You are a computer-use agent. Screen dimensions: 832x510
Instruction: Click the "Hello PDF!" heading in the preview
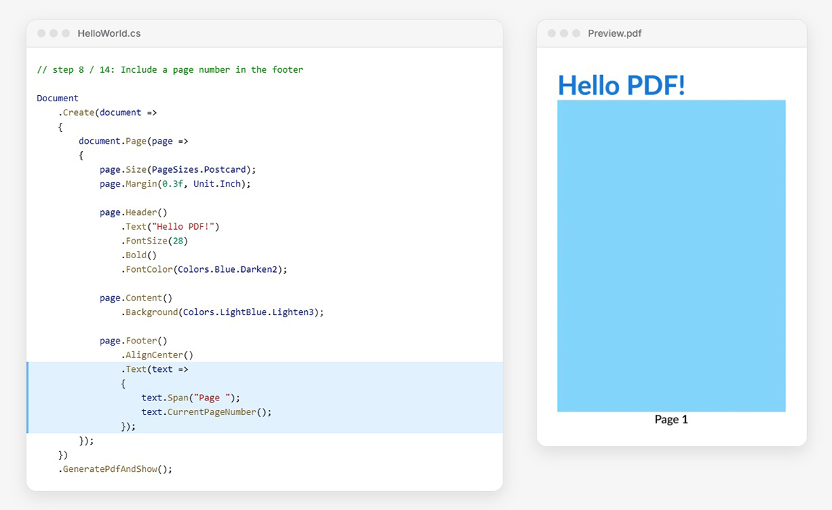click(621, 85)
